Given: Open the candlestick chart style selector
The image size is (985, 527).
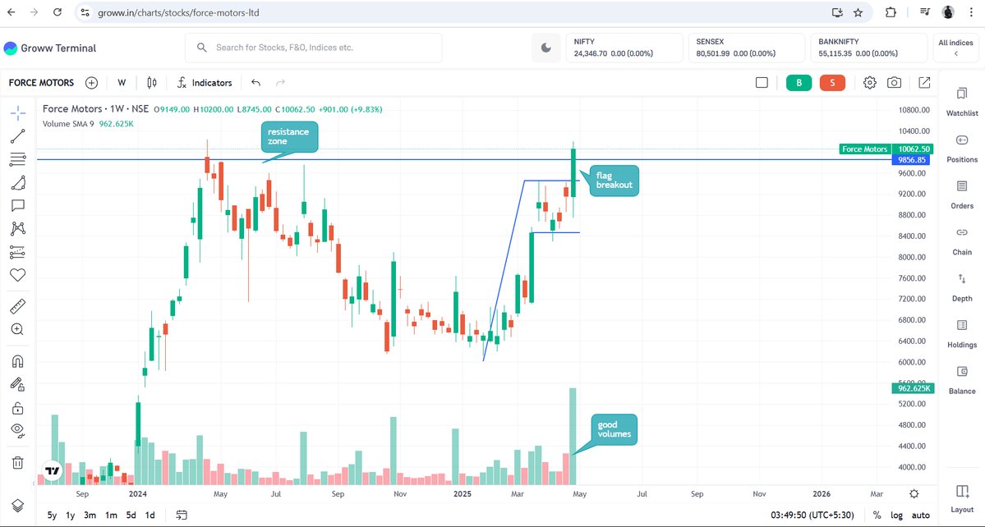Looking at the screenshot, I should 151,83.
